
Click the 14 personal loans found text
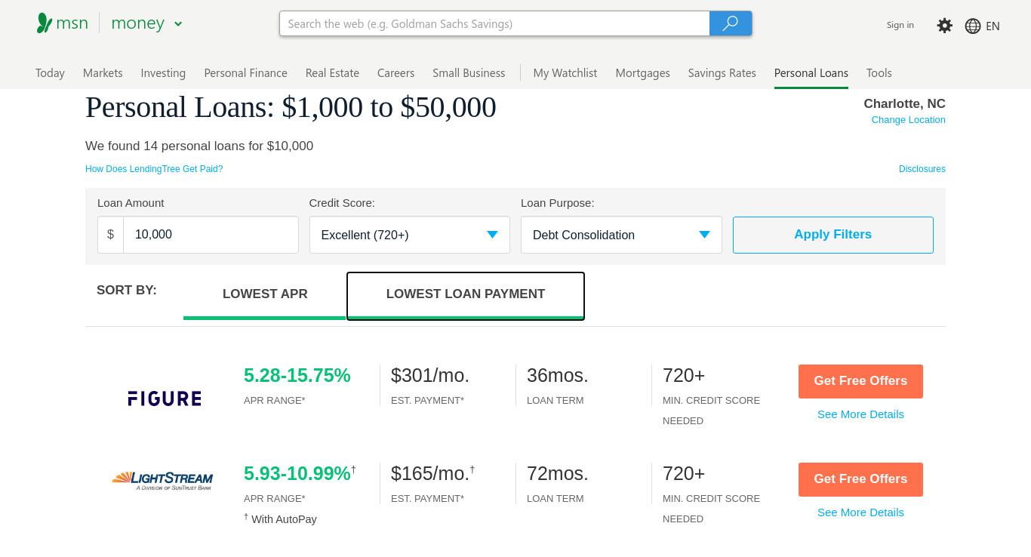(199, 146)
